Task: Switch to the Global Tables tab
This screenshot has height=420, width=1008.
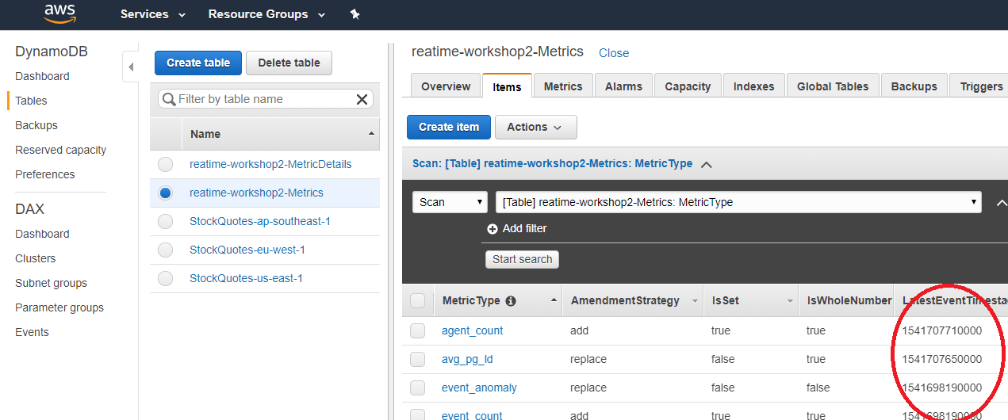Action: click(833, 86)
